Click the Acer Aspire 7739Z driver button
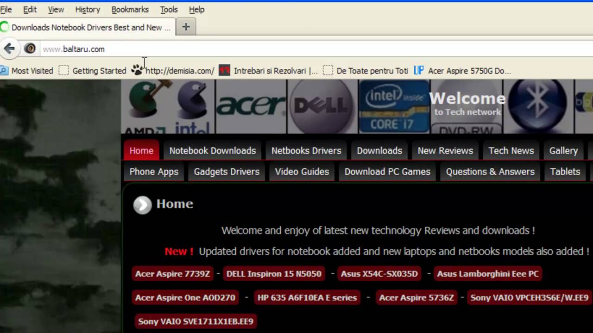Viewport: 593px width, 333px height. 172,274
